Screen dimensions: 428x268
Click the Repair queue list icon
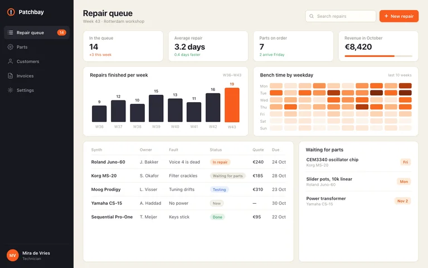pos(11,32)
